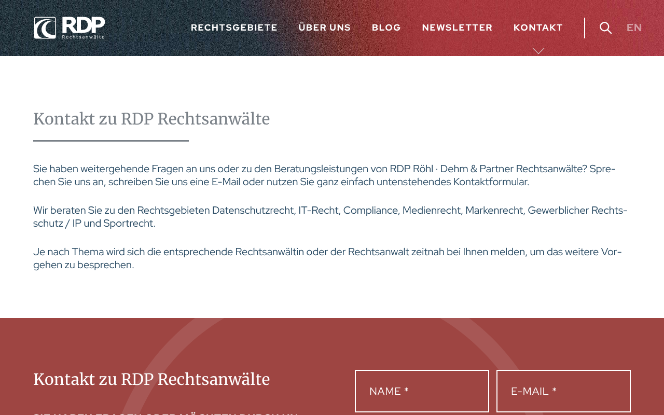This screenshot has width=664, height=415.
Task: Go to the Blog page
Action: click(x=386, y=28)
